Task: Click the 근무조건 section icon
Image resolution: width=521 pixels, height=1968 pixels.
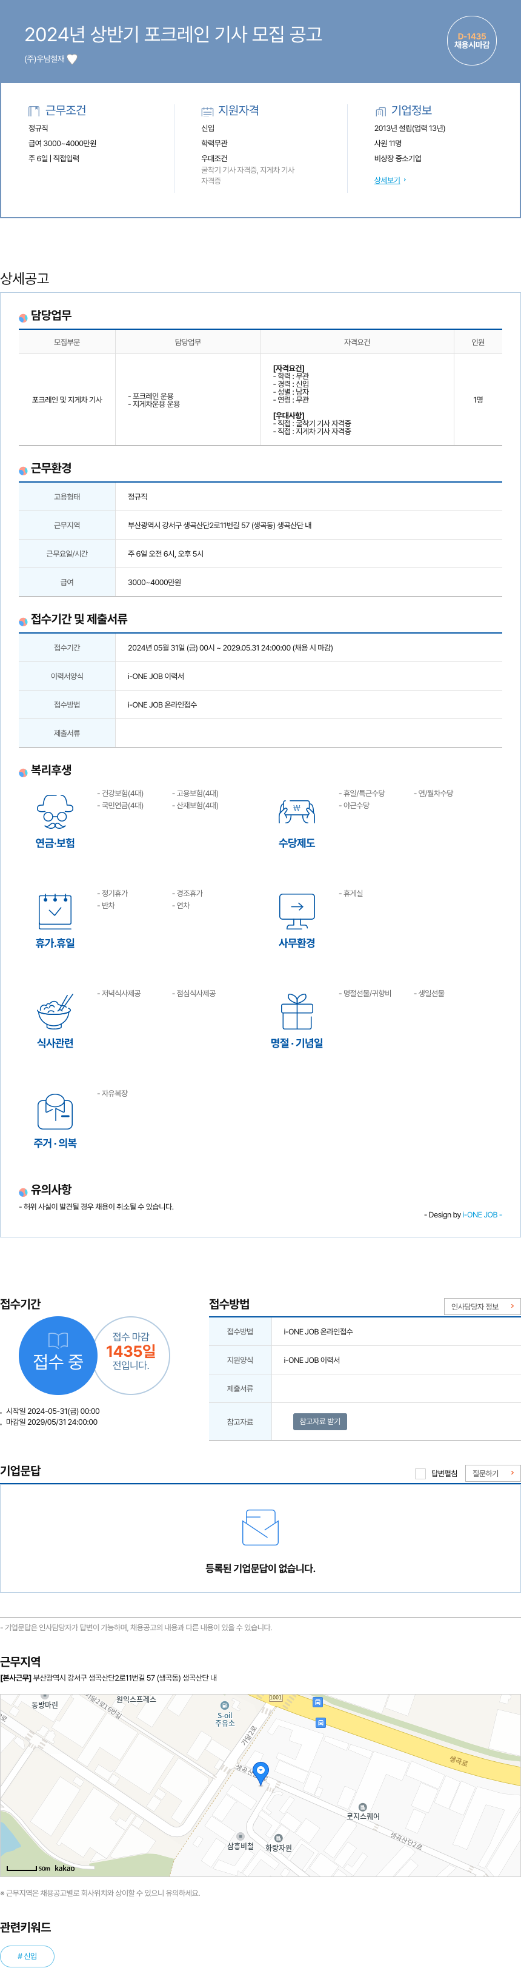Action: click(x=33, y=111)
